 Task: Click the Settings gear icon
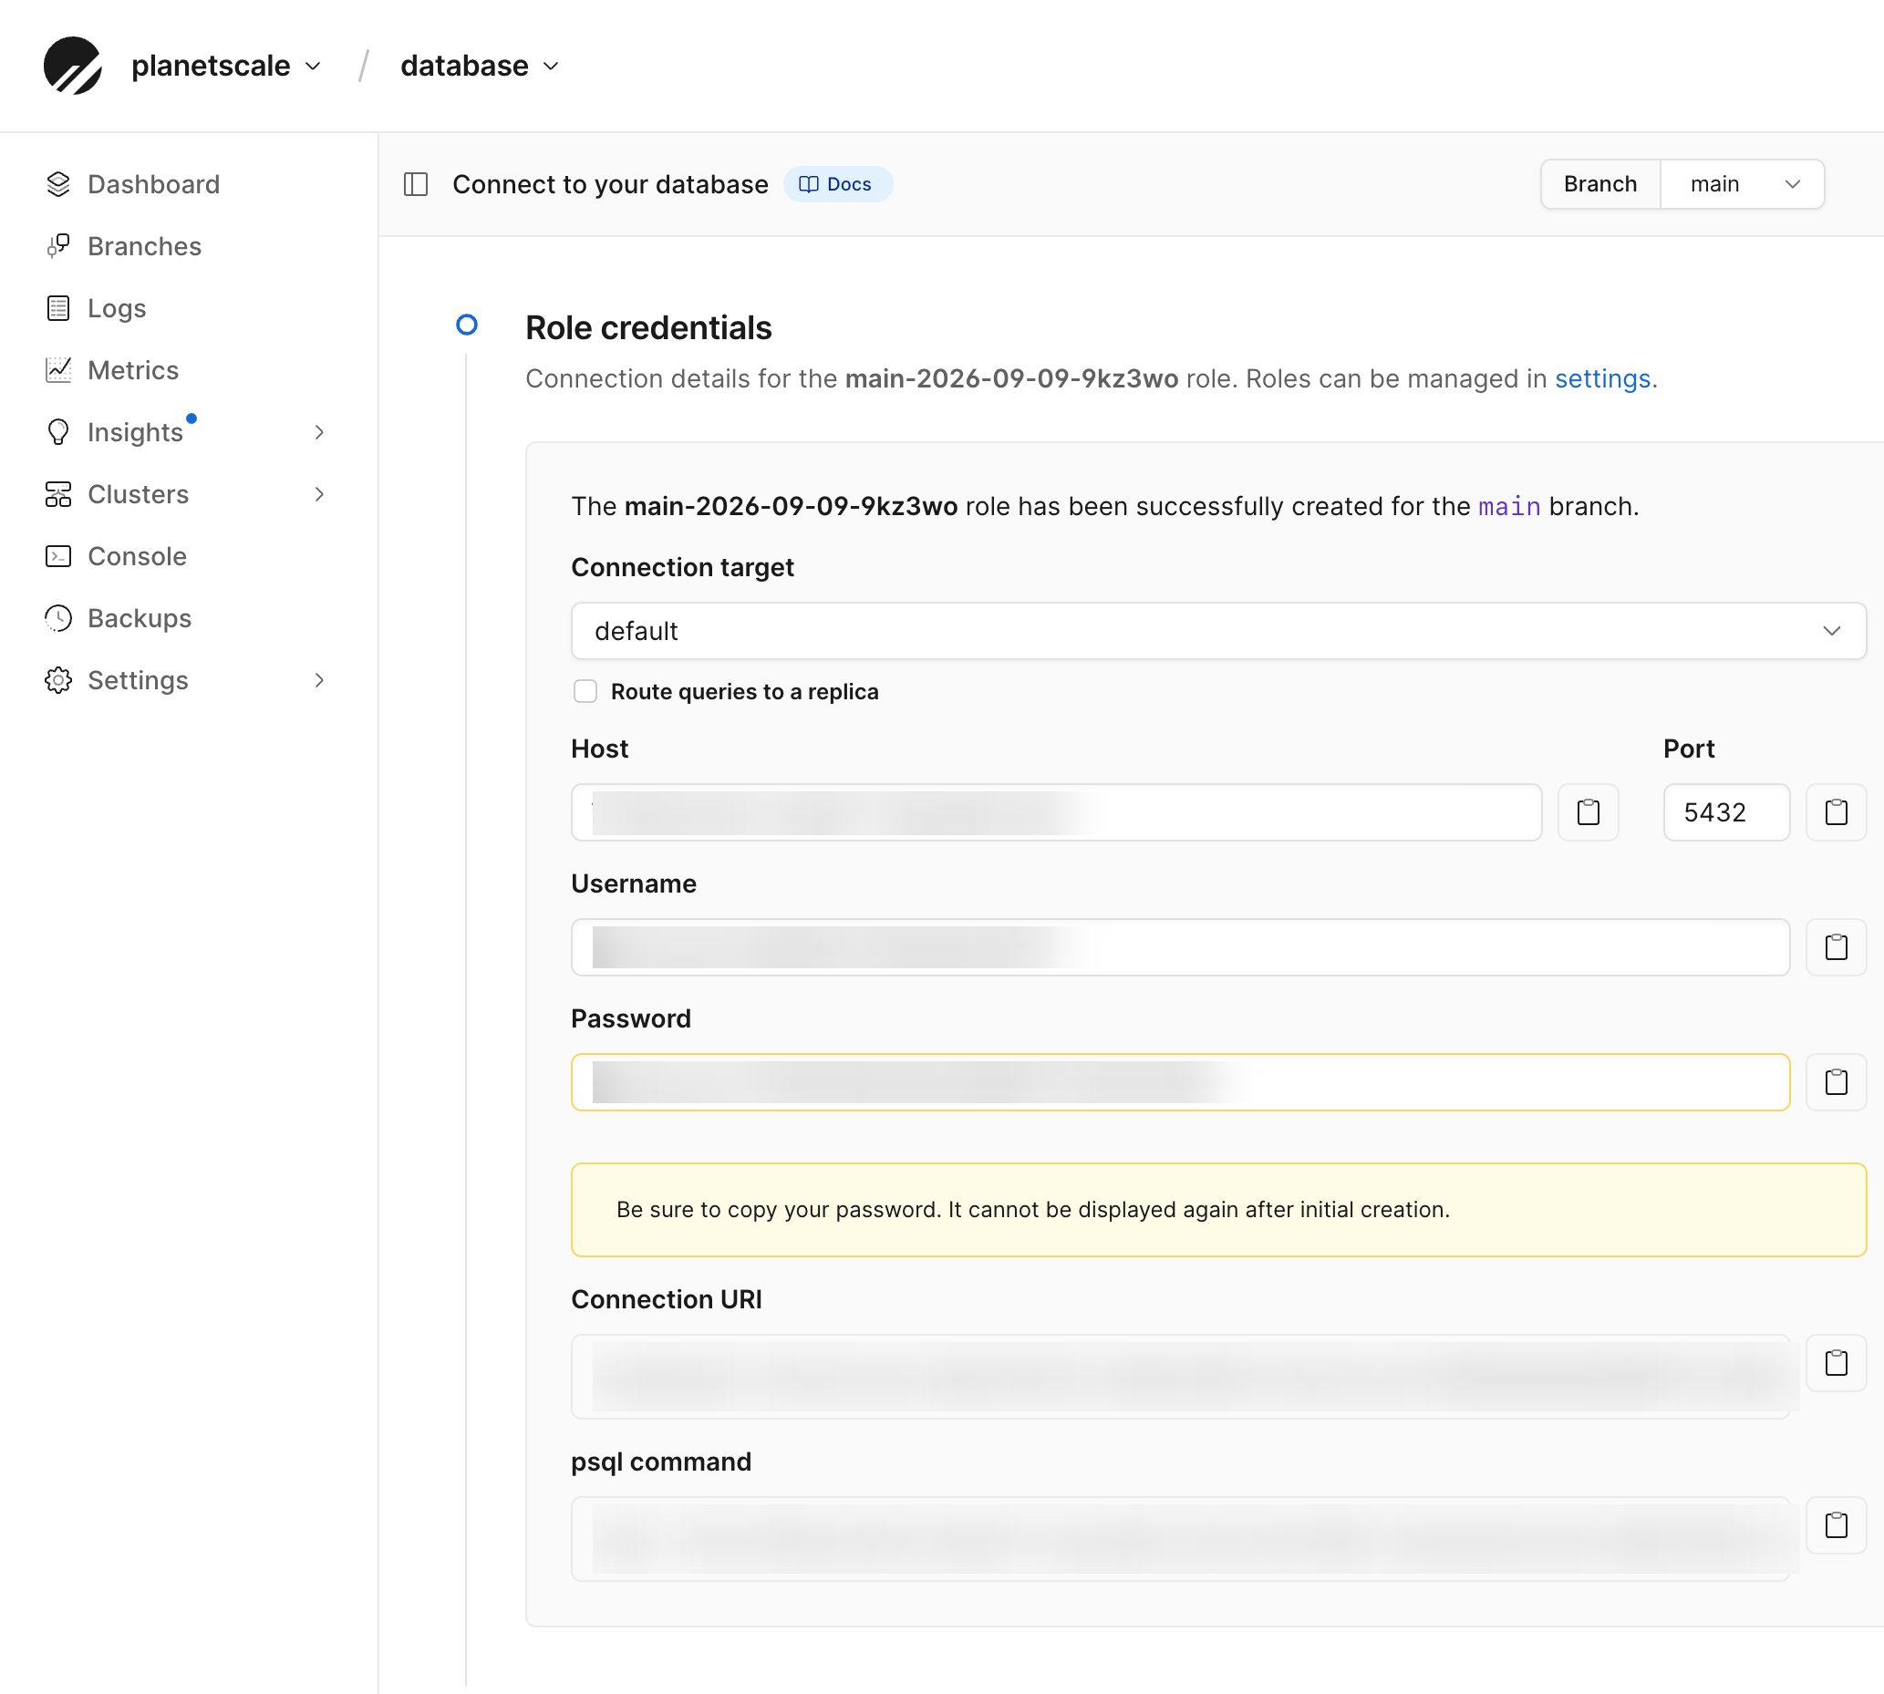(57, 680)
